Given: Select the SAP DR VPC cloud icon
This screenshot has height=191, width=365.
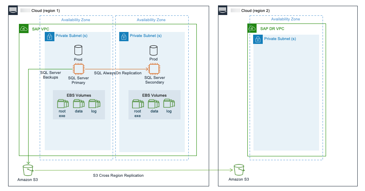Looking at the screenshot, I should [x=252, y=28].
